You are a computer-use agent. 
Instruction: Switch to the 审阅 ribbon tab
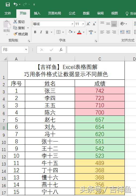[x=100, y=13]
